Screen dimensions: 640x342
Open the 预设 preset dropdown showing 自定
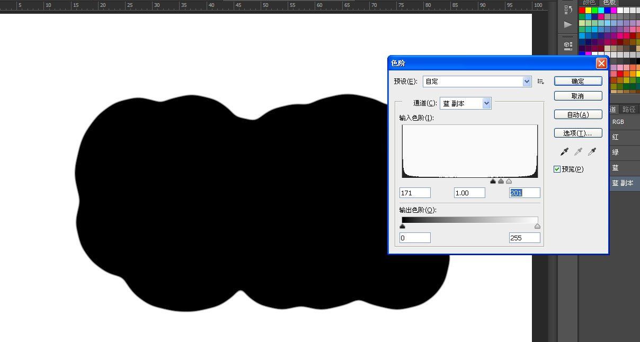point(477,82)
